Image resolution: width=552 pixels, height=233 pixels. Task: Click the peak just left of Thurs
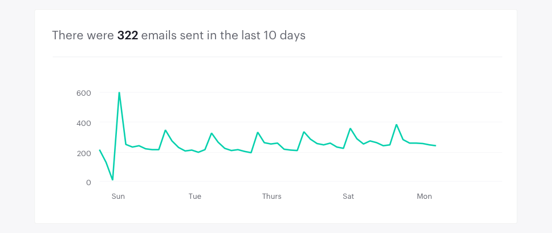(258, 133)
